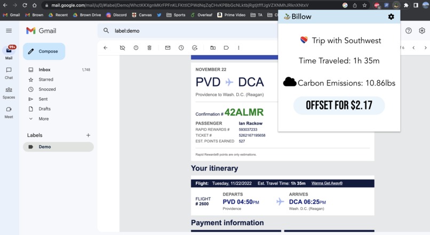Mark the email as unread
430x235 pixels.
click(x=168, y=48)
